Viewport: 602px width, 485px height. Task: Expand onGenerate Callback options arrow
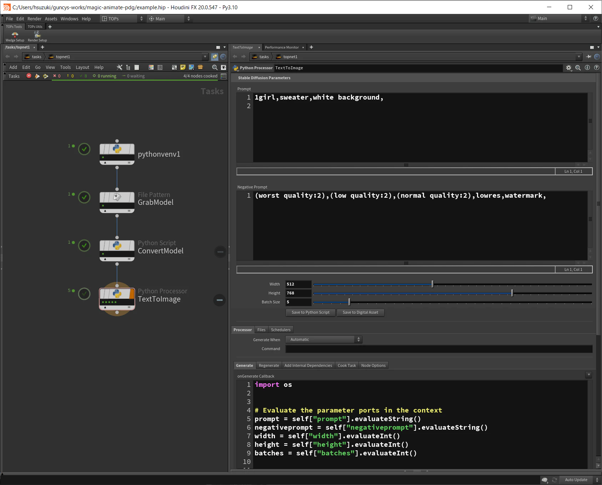click(x=589, y=375)
